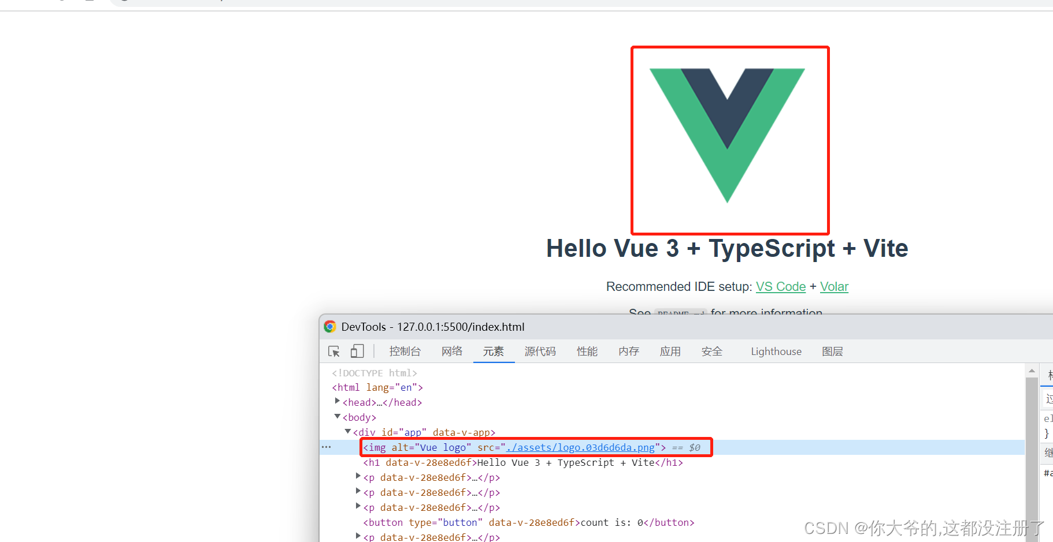Toggle the device toolbar icon
This screenshot has width=1053, height=542.
click(357, 351)
